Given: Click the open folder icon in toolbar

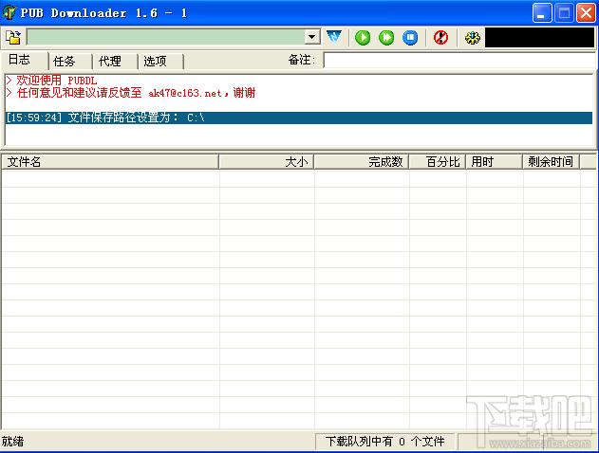Looking at the screenshot, I should pyautogui.click(x=13, y=37).
